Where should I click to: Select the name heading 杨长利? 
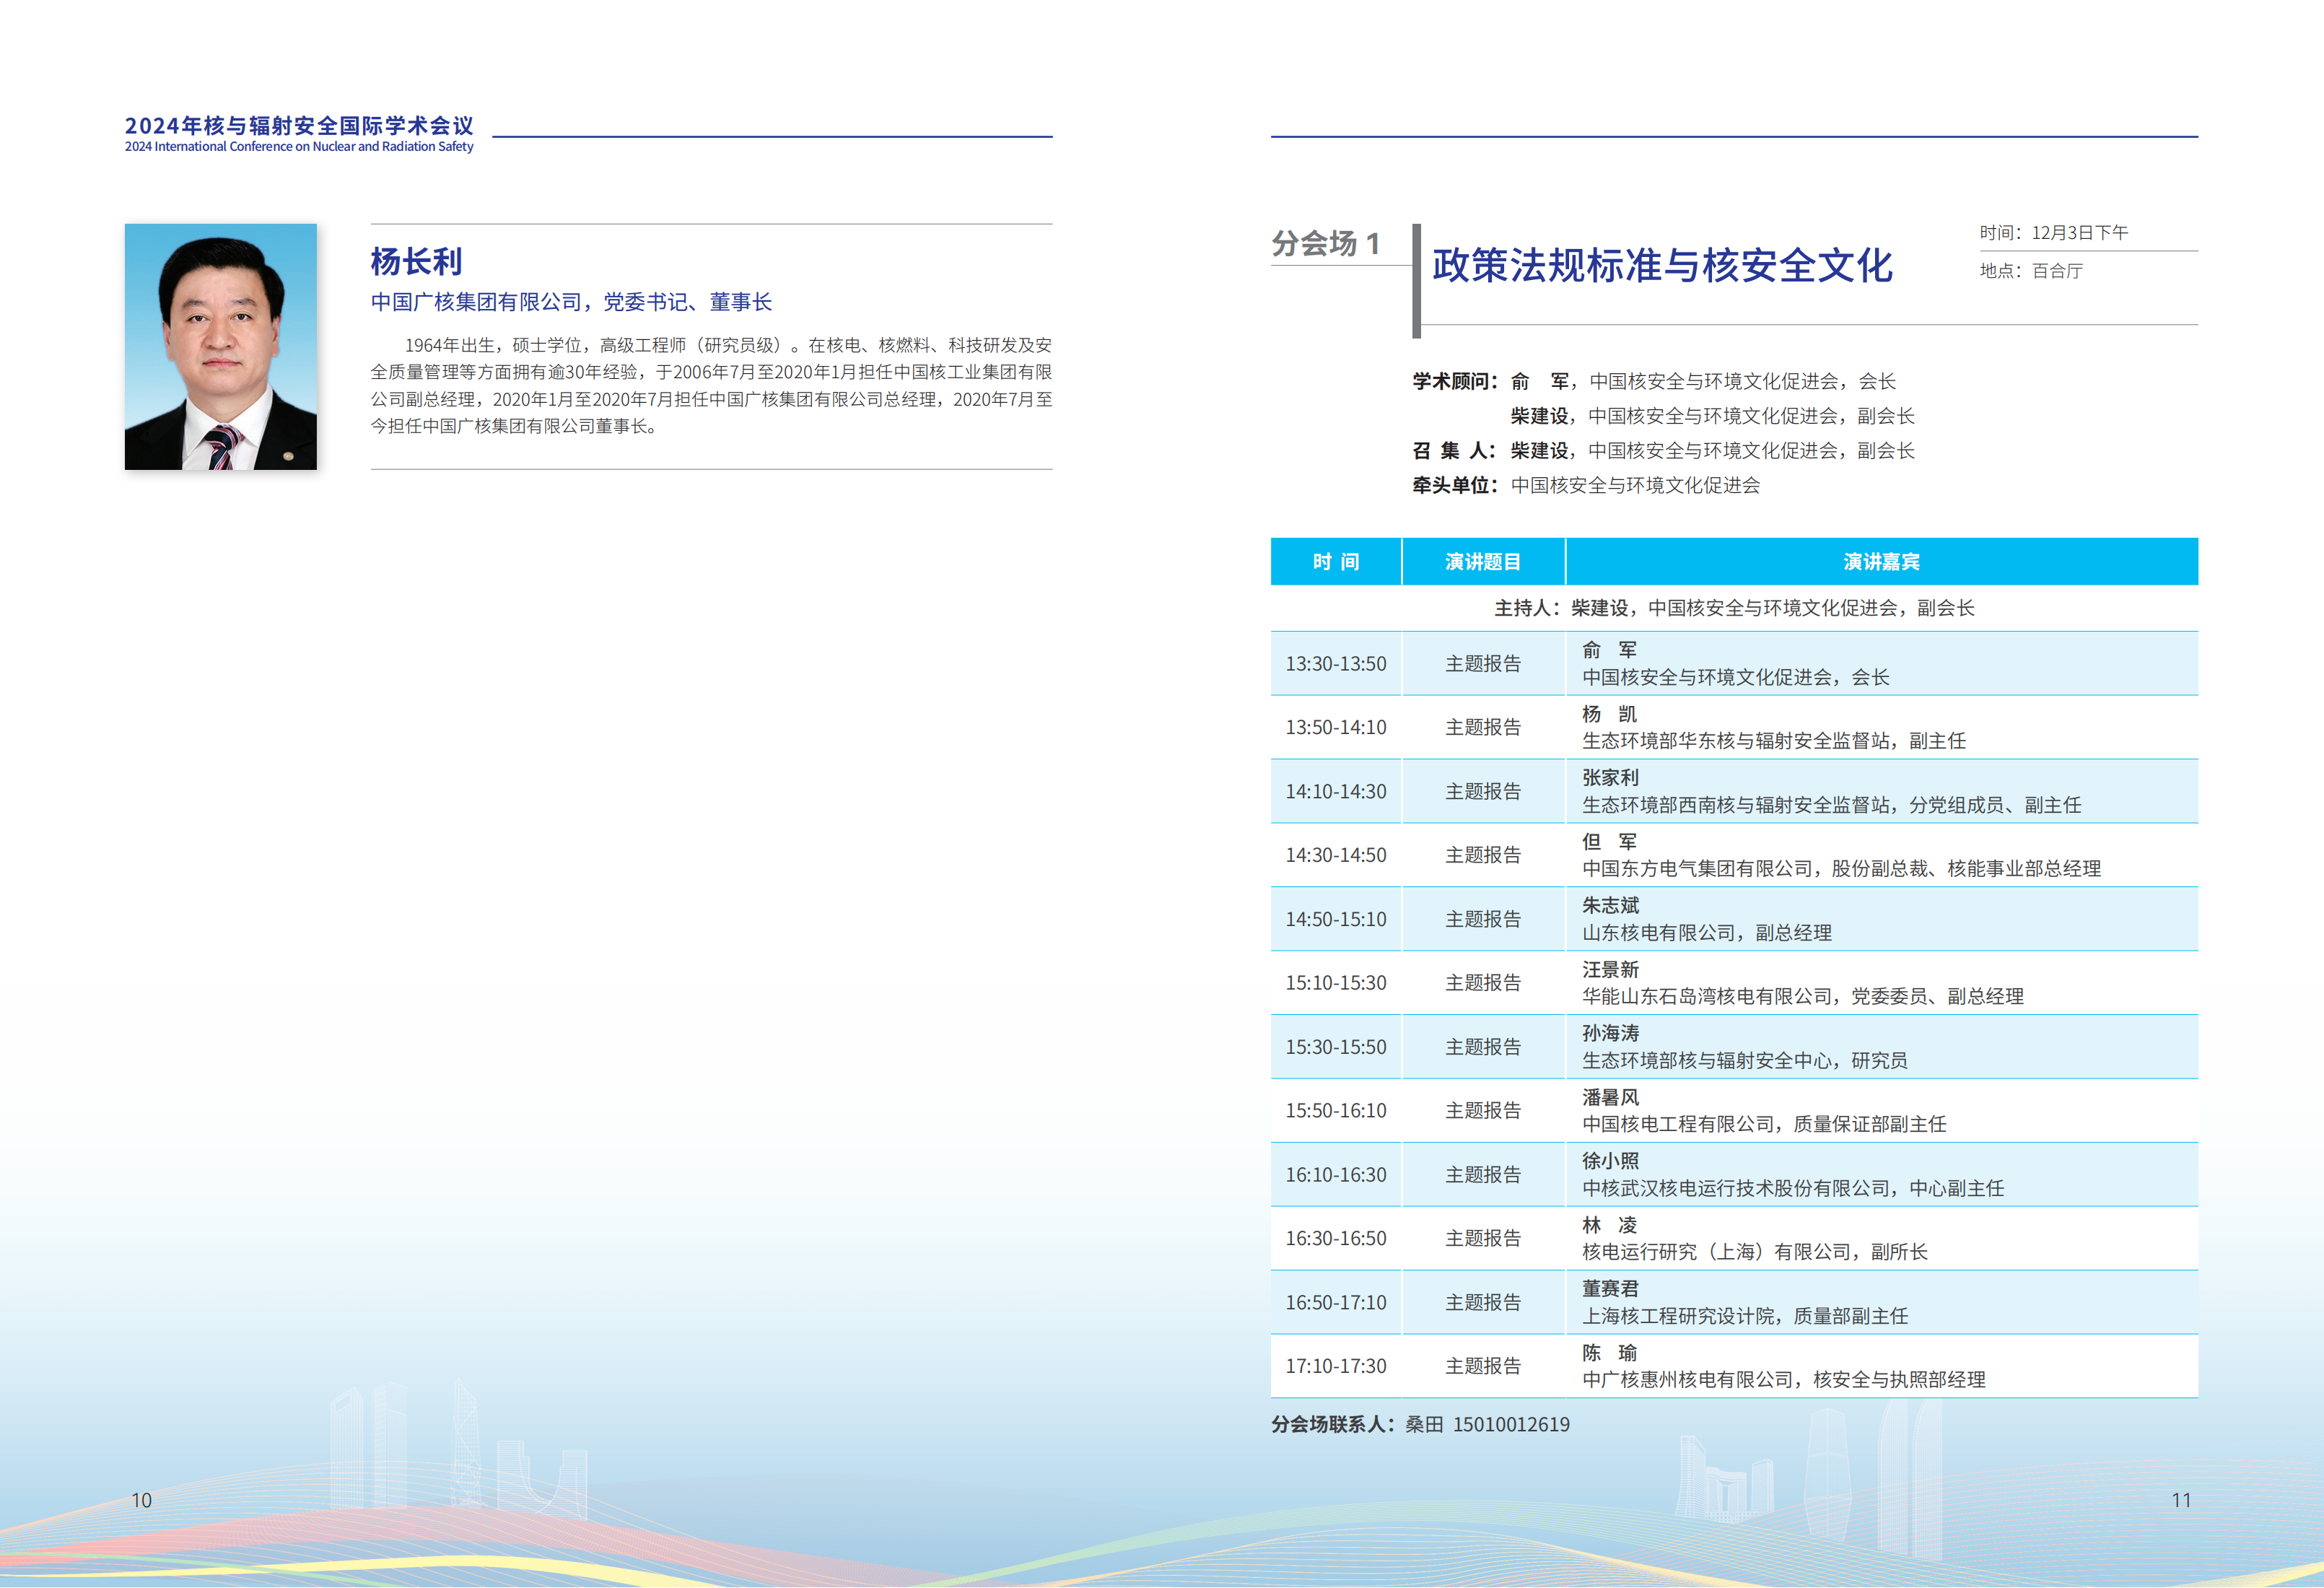coord(416,262)
